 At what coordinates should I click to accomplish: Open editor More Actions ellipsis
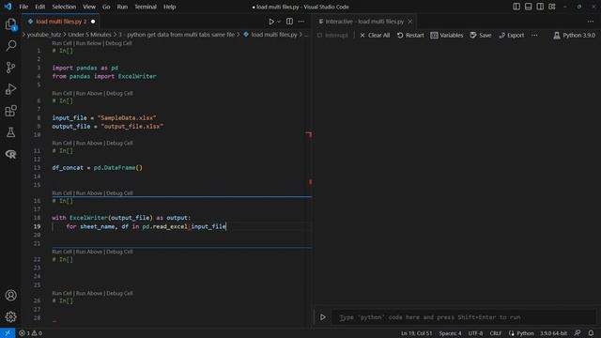tap(301, 22)
